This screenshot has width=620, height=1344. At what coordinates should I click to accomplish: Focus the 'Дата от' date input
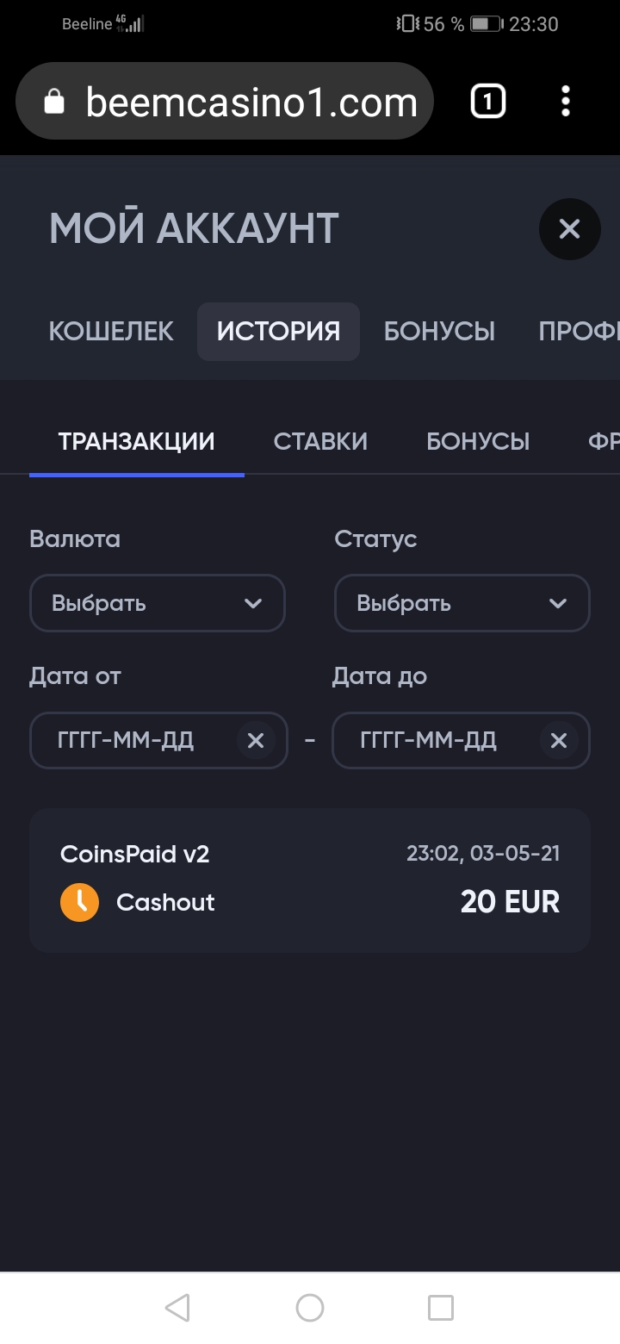pyautogui.click(x=133, y=740)
